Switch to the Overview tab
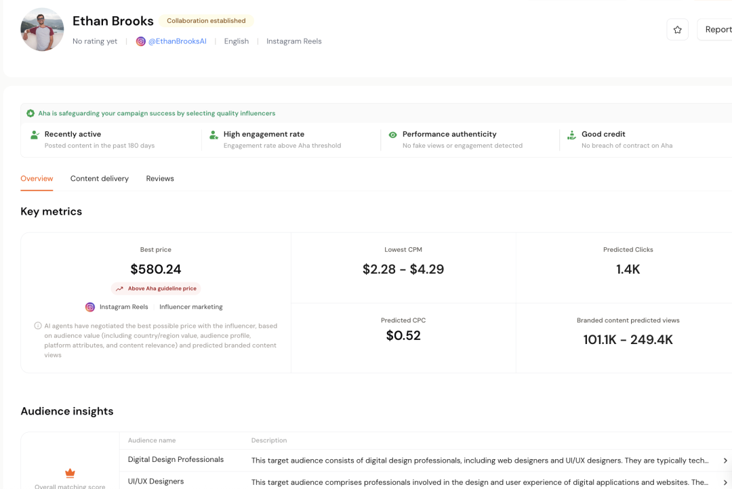Screen dimensions: 732x489 [x=37, y=179]
